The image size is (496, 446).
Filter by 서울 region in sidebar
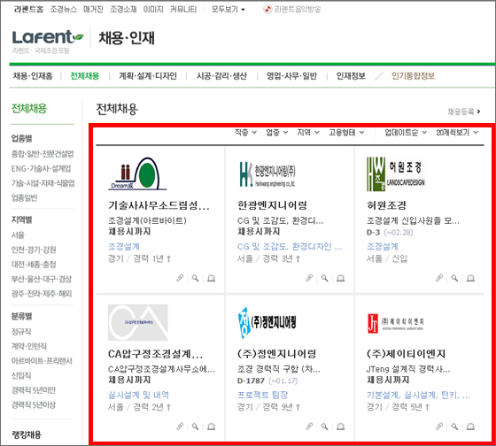18,235
